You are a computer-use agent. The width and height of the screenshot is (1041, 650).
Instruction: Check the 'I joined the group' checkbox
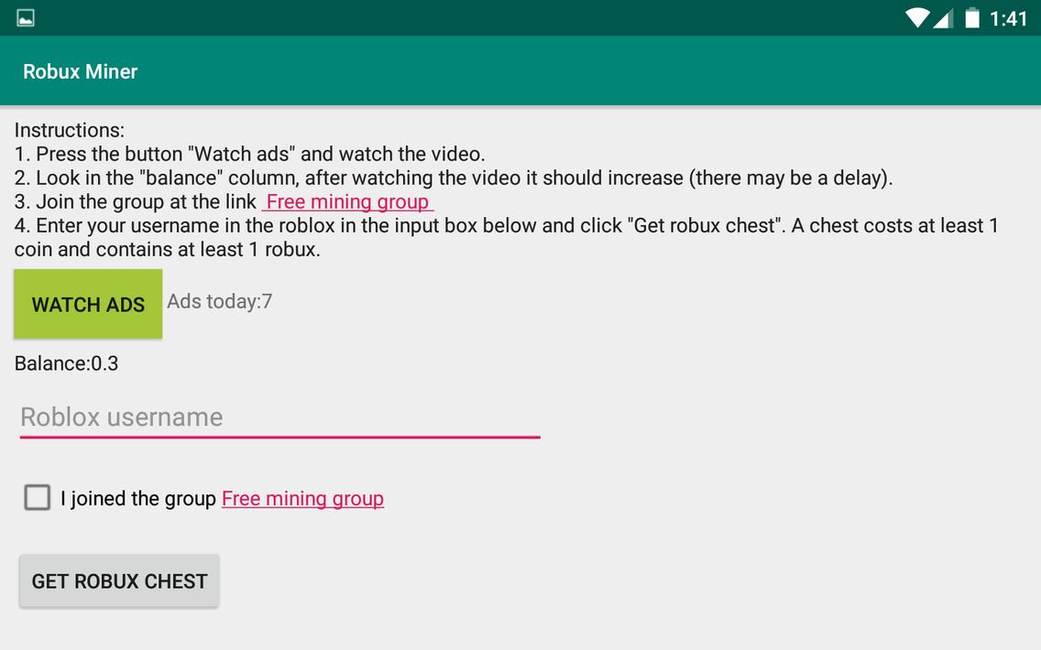point(38,497)
